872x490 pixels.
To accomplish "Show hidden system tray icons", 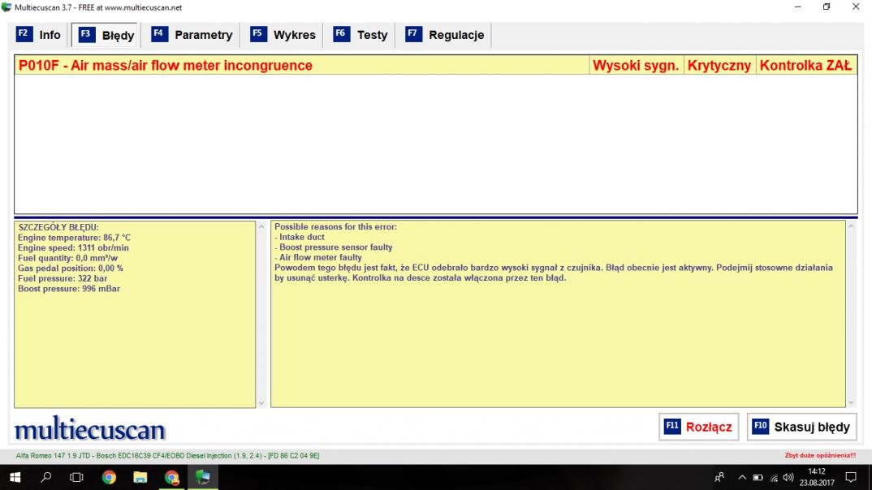I will click(742, 477).
